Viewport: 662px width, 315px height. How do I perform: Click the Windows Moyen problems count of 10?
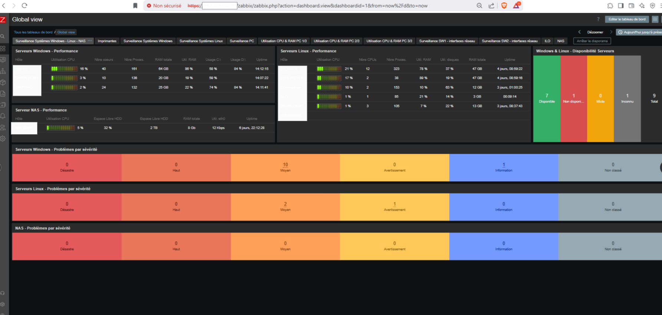285,165
